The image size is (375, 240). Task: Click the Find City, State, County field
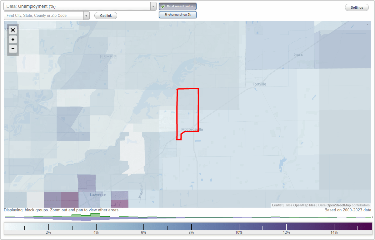pyautogui.click(x=44, y=16)
